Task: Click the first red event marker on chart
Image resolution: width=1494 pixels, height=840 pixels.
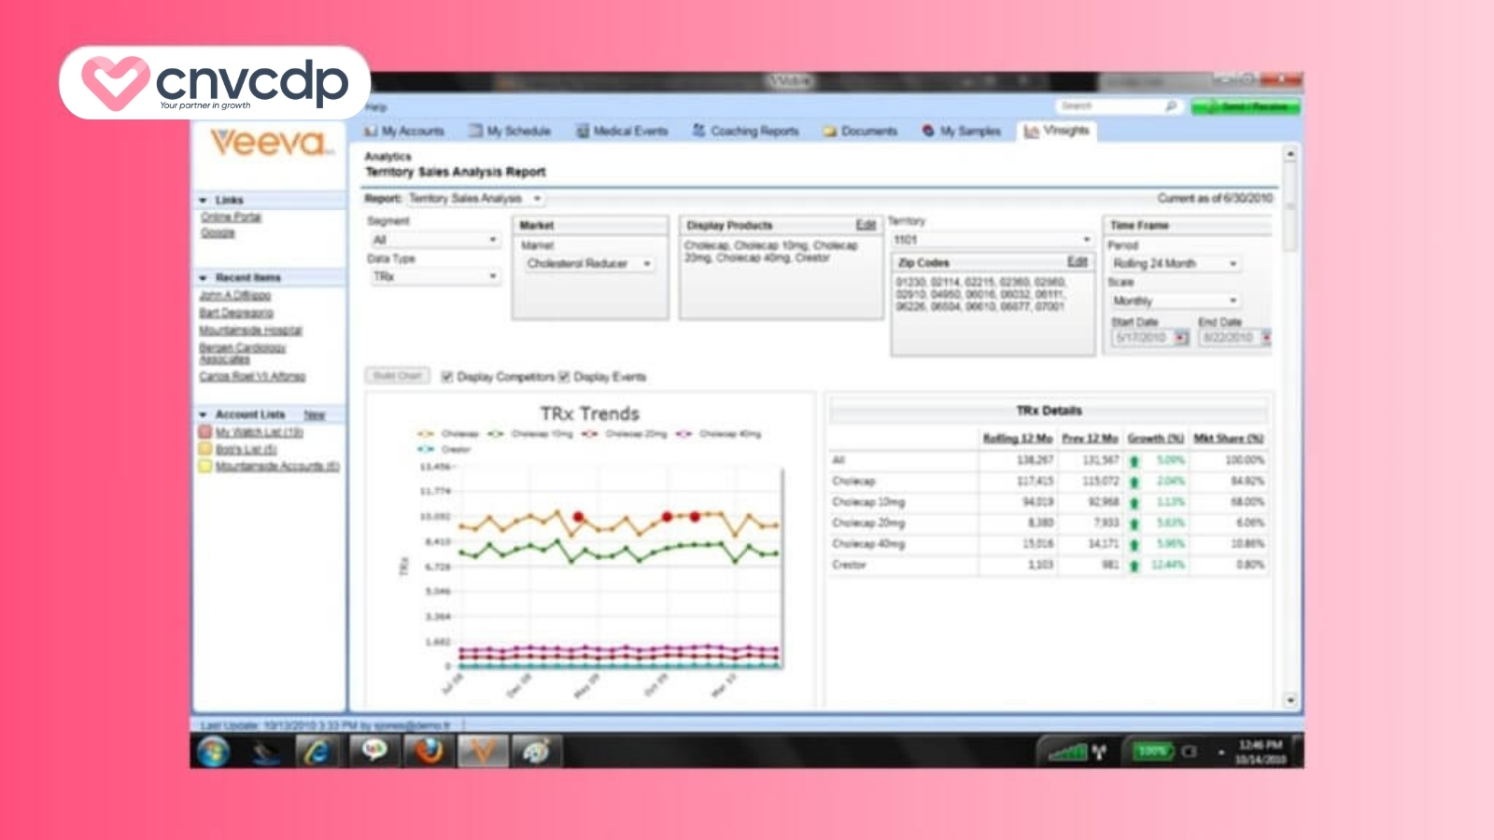Action: [x=579, y=516]
